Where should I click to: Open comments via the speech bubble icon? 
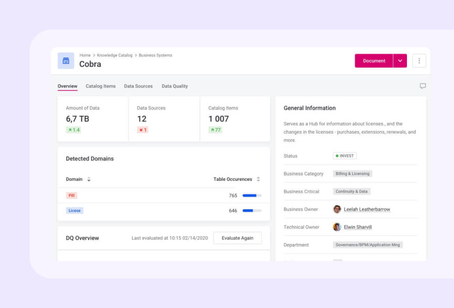click(423, 86)
